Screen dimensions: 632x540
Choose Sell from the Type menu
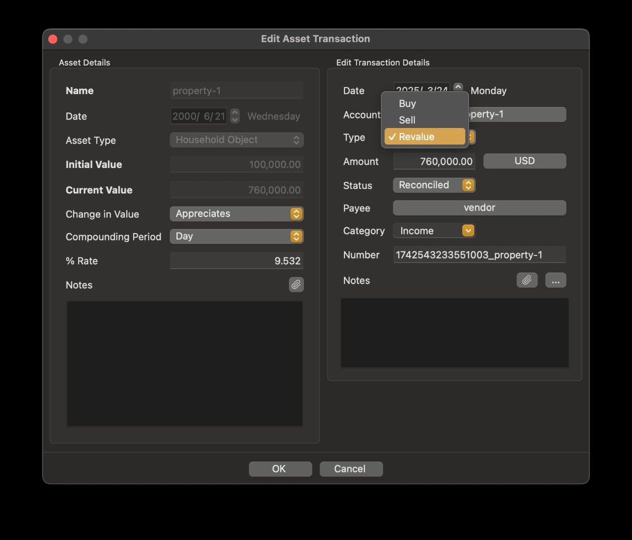(407, 120)
